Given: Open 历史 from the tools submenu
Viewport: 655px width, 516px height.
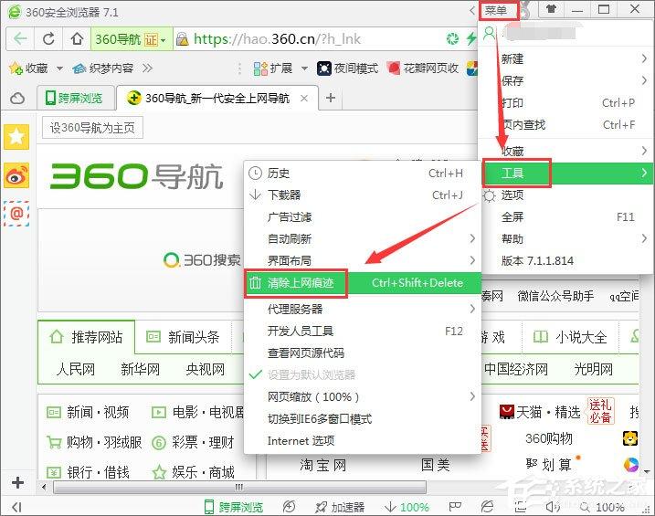Looking at the screenshot, I should coord(362,173).
